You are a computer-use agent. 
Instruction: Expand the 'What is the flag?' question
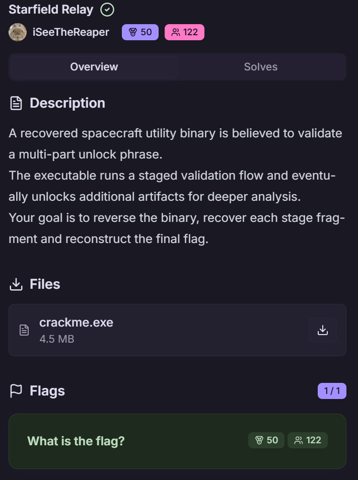pyautogui.click(x=76, y=441)
